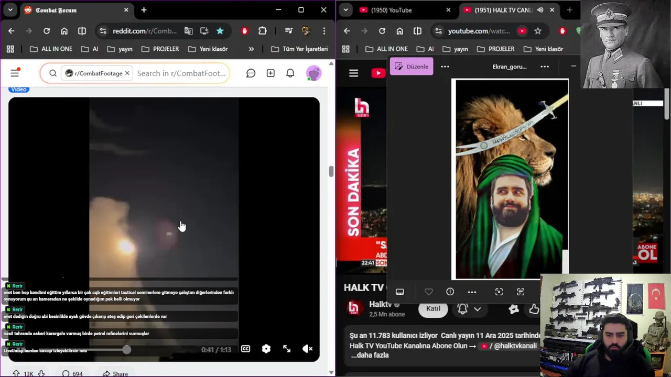Switch to HALK TV CANLI tab
This screenshot has height=377, width=671.
[503, 10]
